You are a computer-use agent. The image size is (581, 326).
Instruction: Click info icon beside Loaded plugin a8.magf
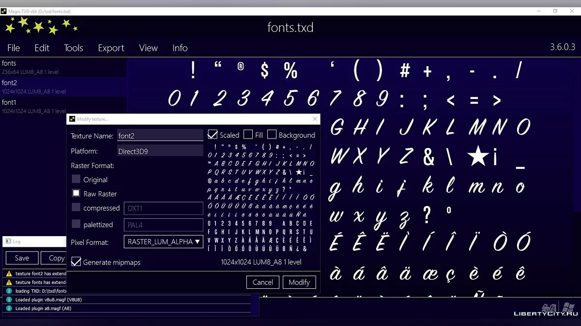(9, 309)
